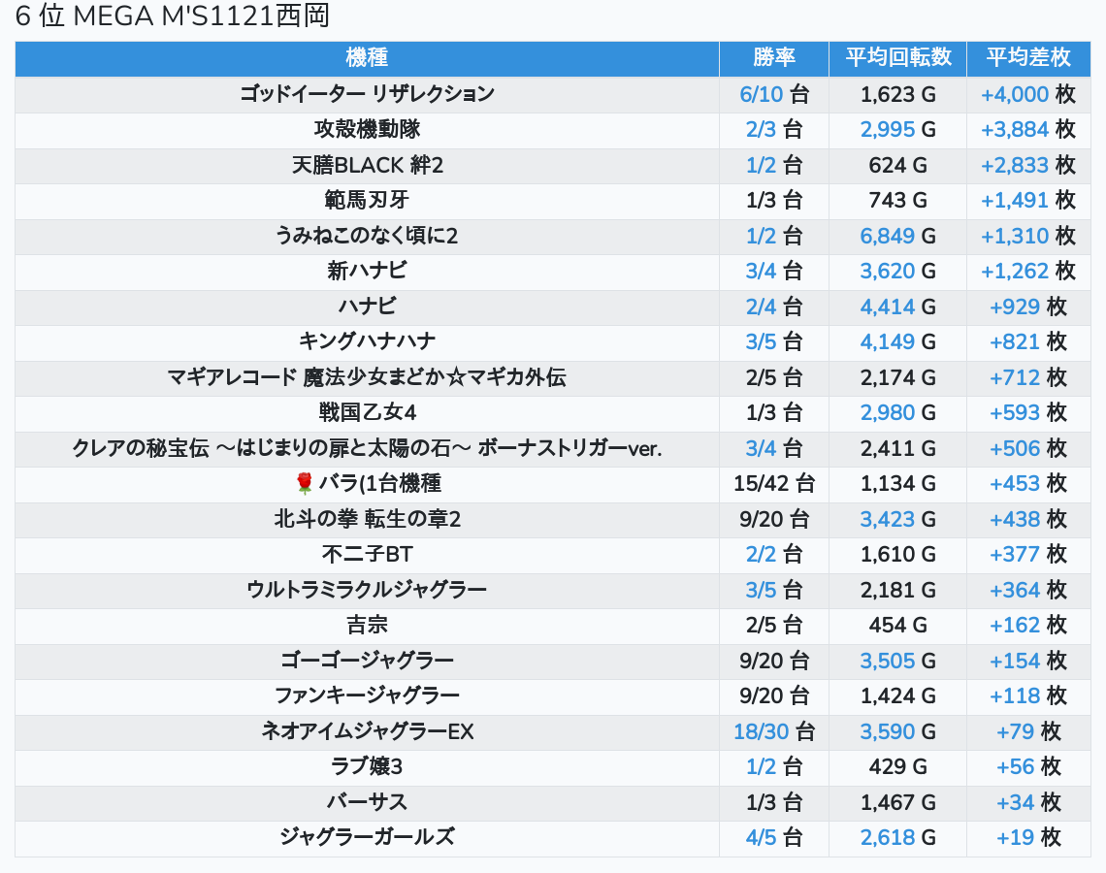Click the 6,849 average rotations link
The image size is (1106, 873).
(887, 236)
